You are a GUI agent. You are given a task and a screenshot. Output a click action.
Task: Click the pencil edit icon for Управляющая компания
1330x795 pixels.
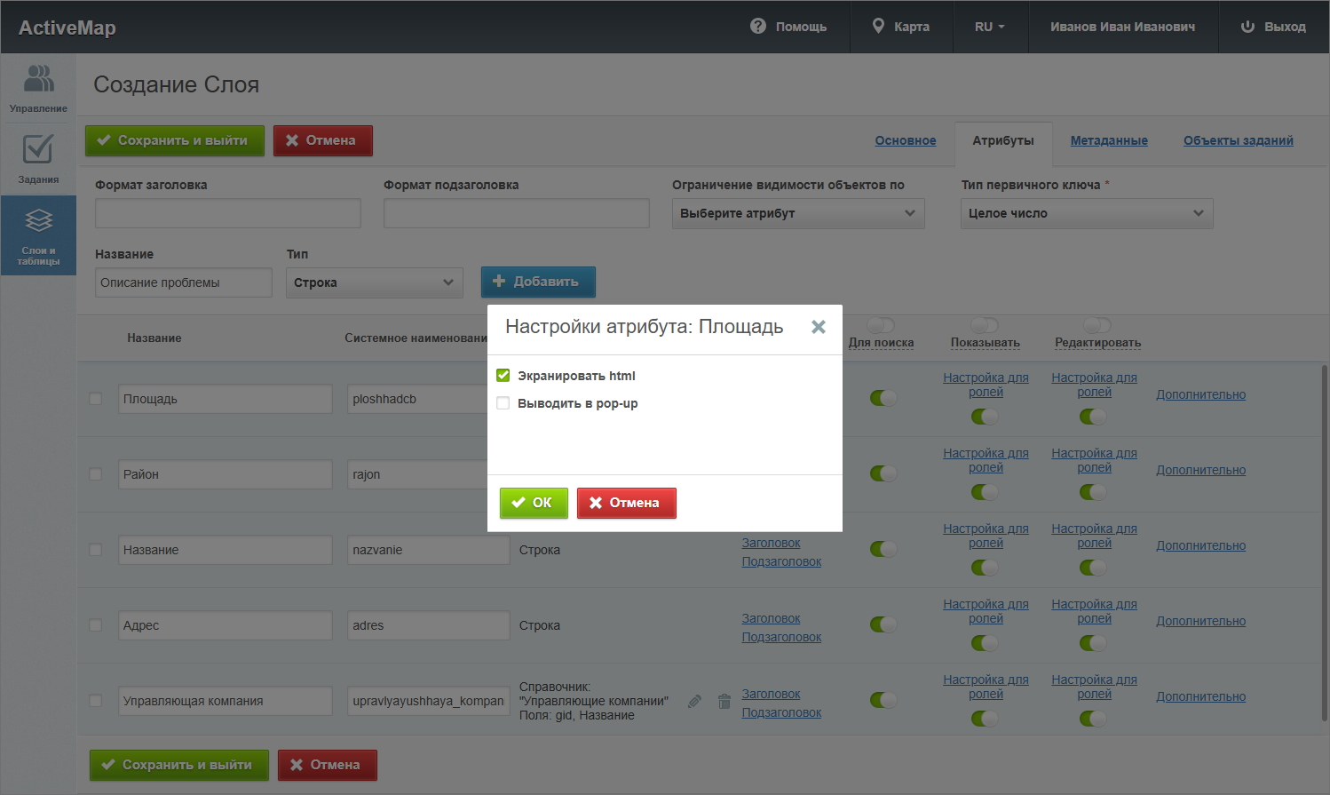pyautogui.click(x=694, y=702)
